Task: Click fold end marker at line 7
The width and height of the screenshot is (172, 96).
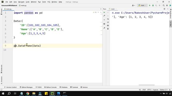Action: click(x=13, y=38)
